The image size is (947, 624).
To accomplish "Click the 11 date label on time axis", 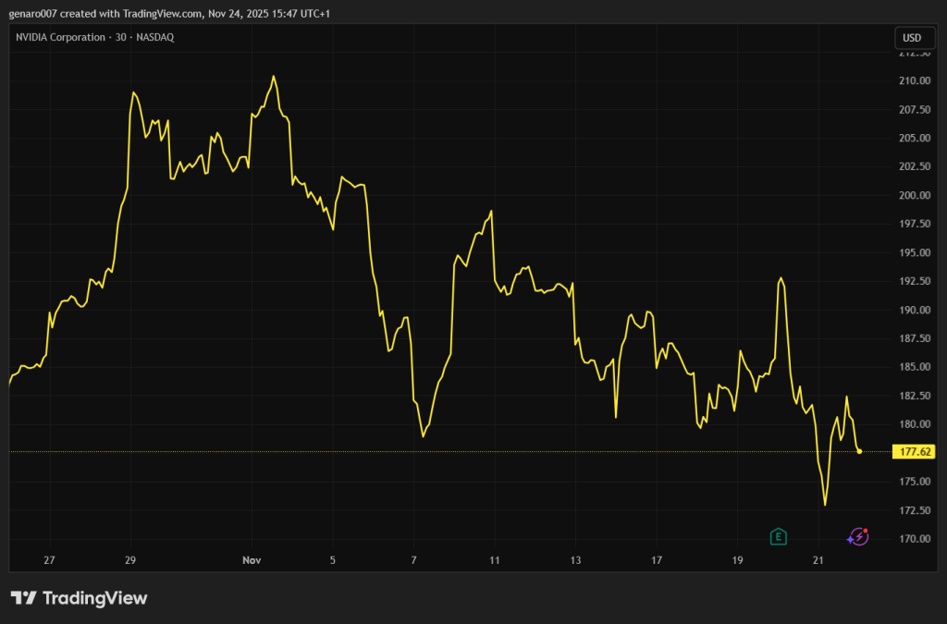I will click(x=495, y=560).
